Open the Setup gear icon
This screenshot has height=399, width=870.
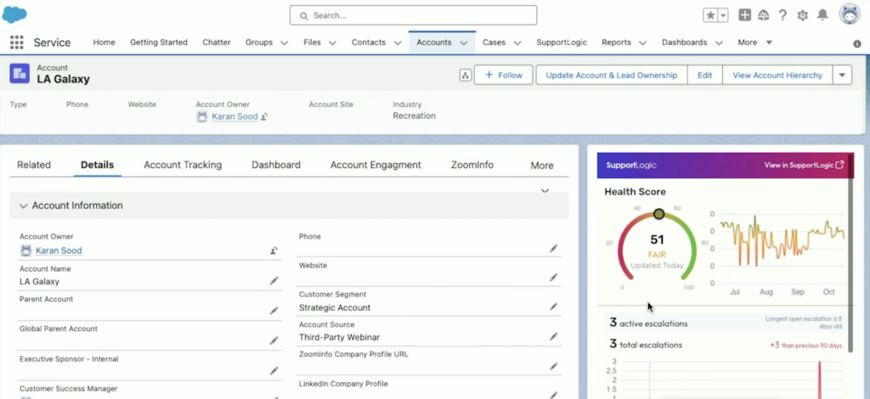click(x=802, y=15)
